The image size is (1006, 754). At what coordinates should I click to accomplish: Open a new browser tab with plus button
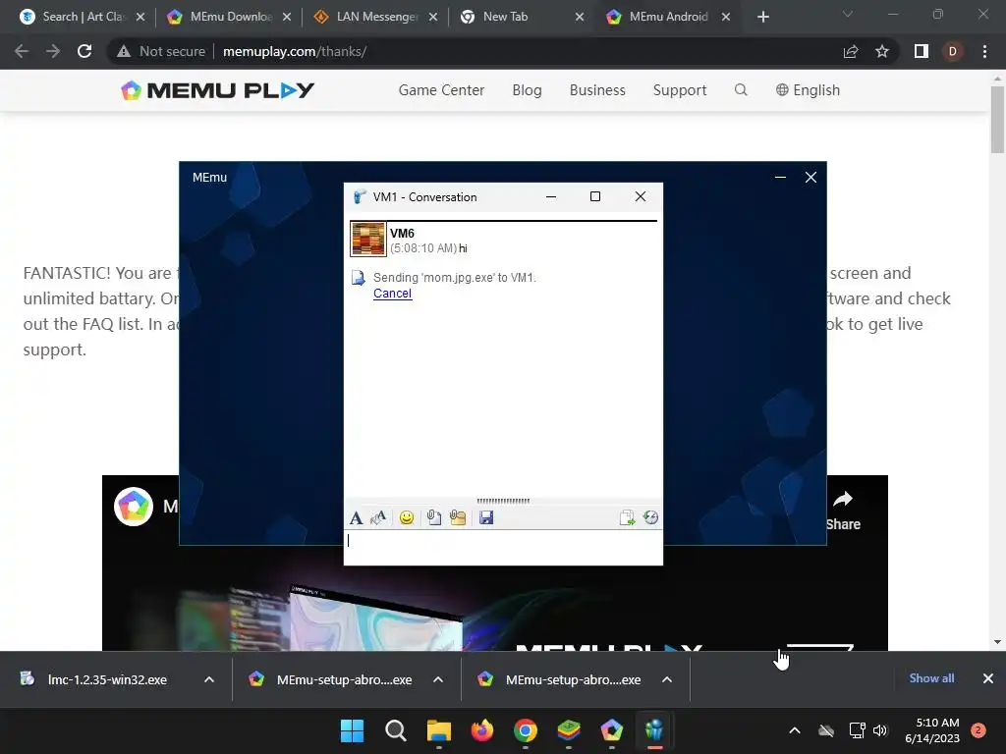point(762,17)
